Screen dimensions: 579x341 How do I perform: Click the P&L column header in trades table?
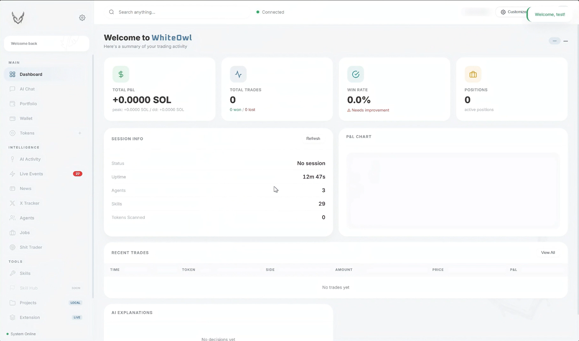[x=513, y=270]
